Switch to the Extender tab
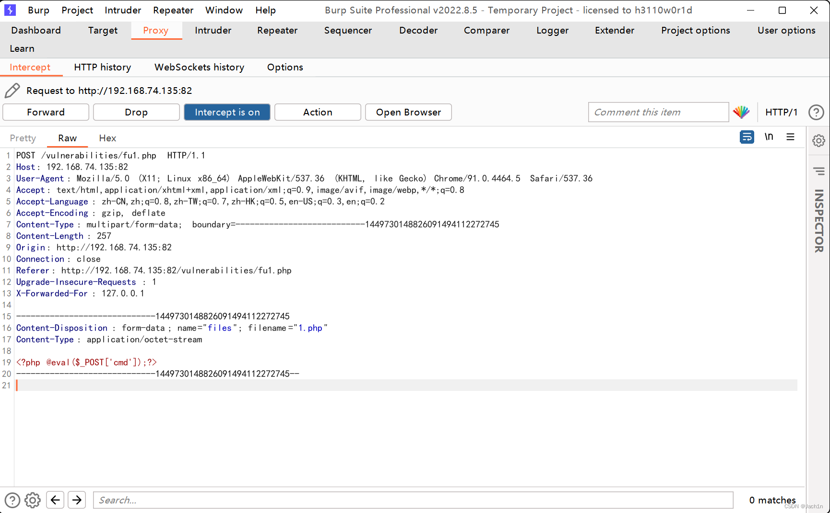 tap(615, 30)
